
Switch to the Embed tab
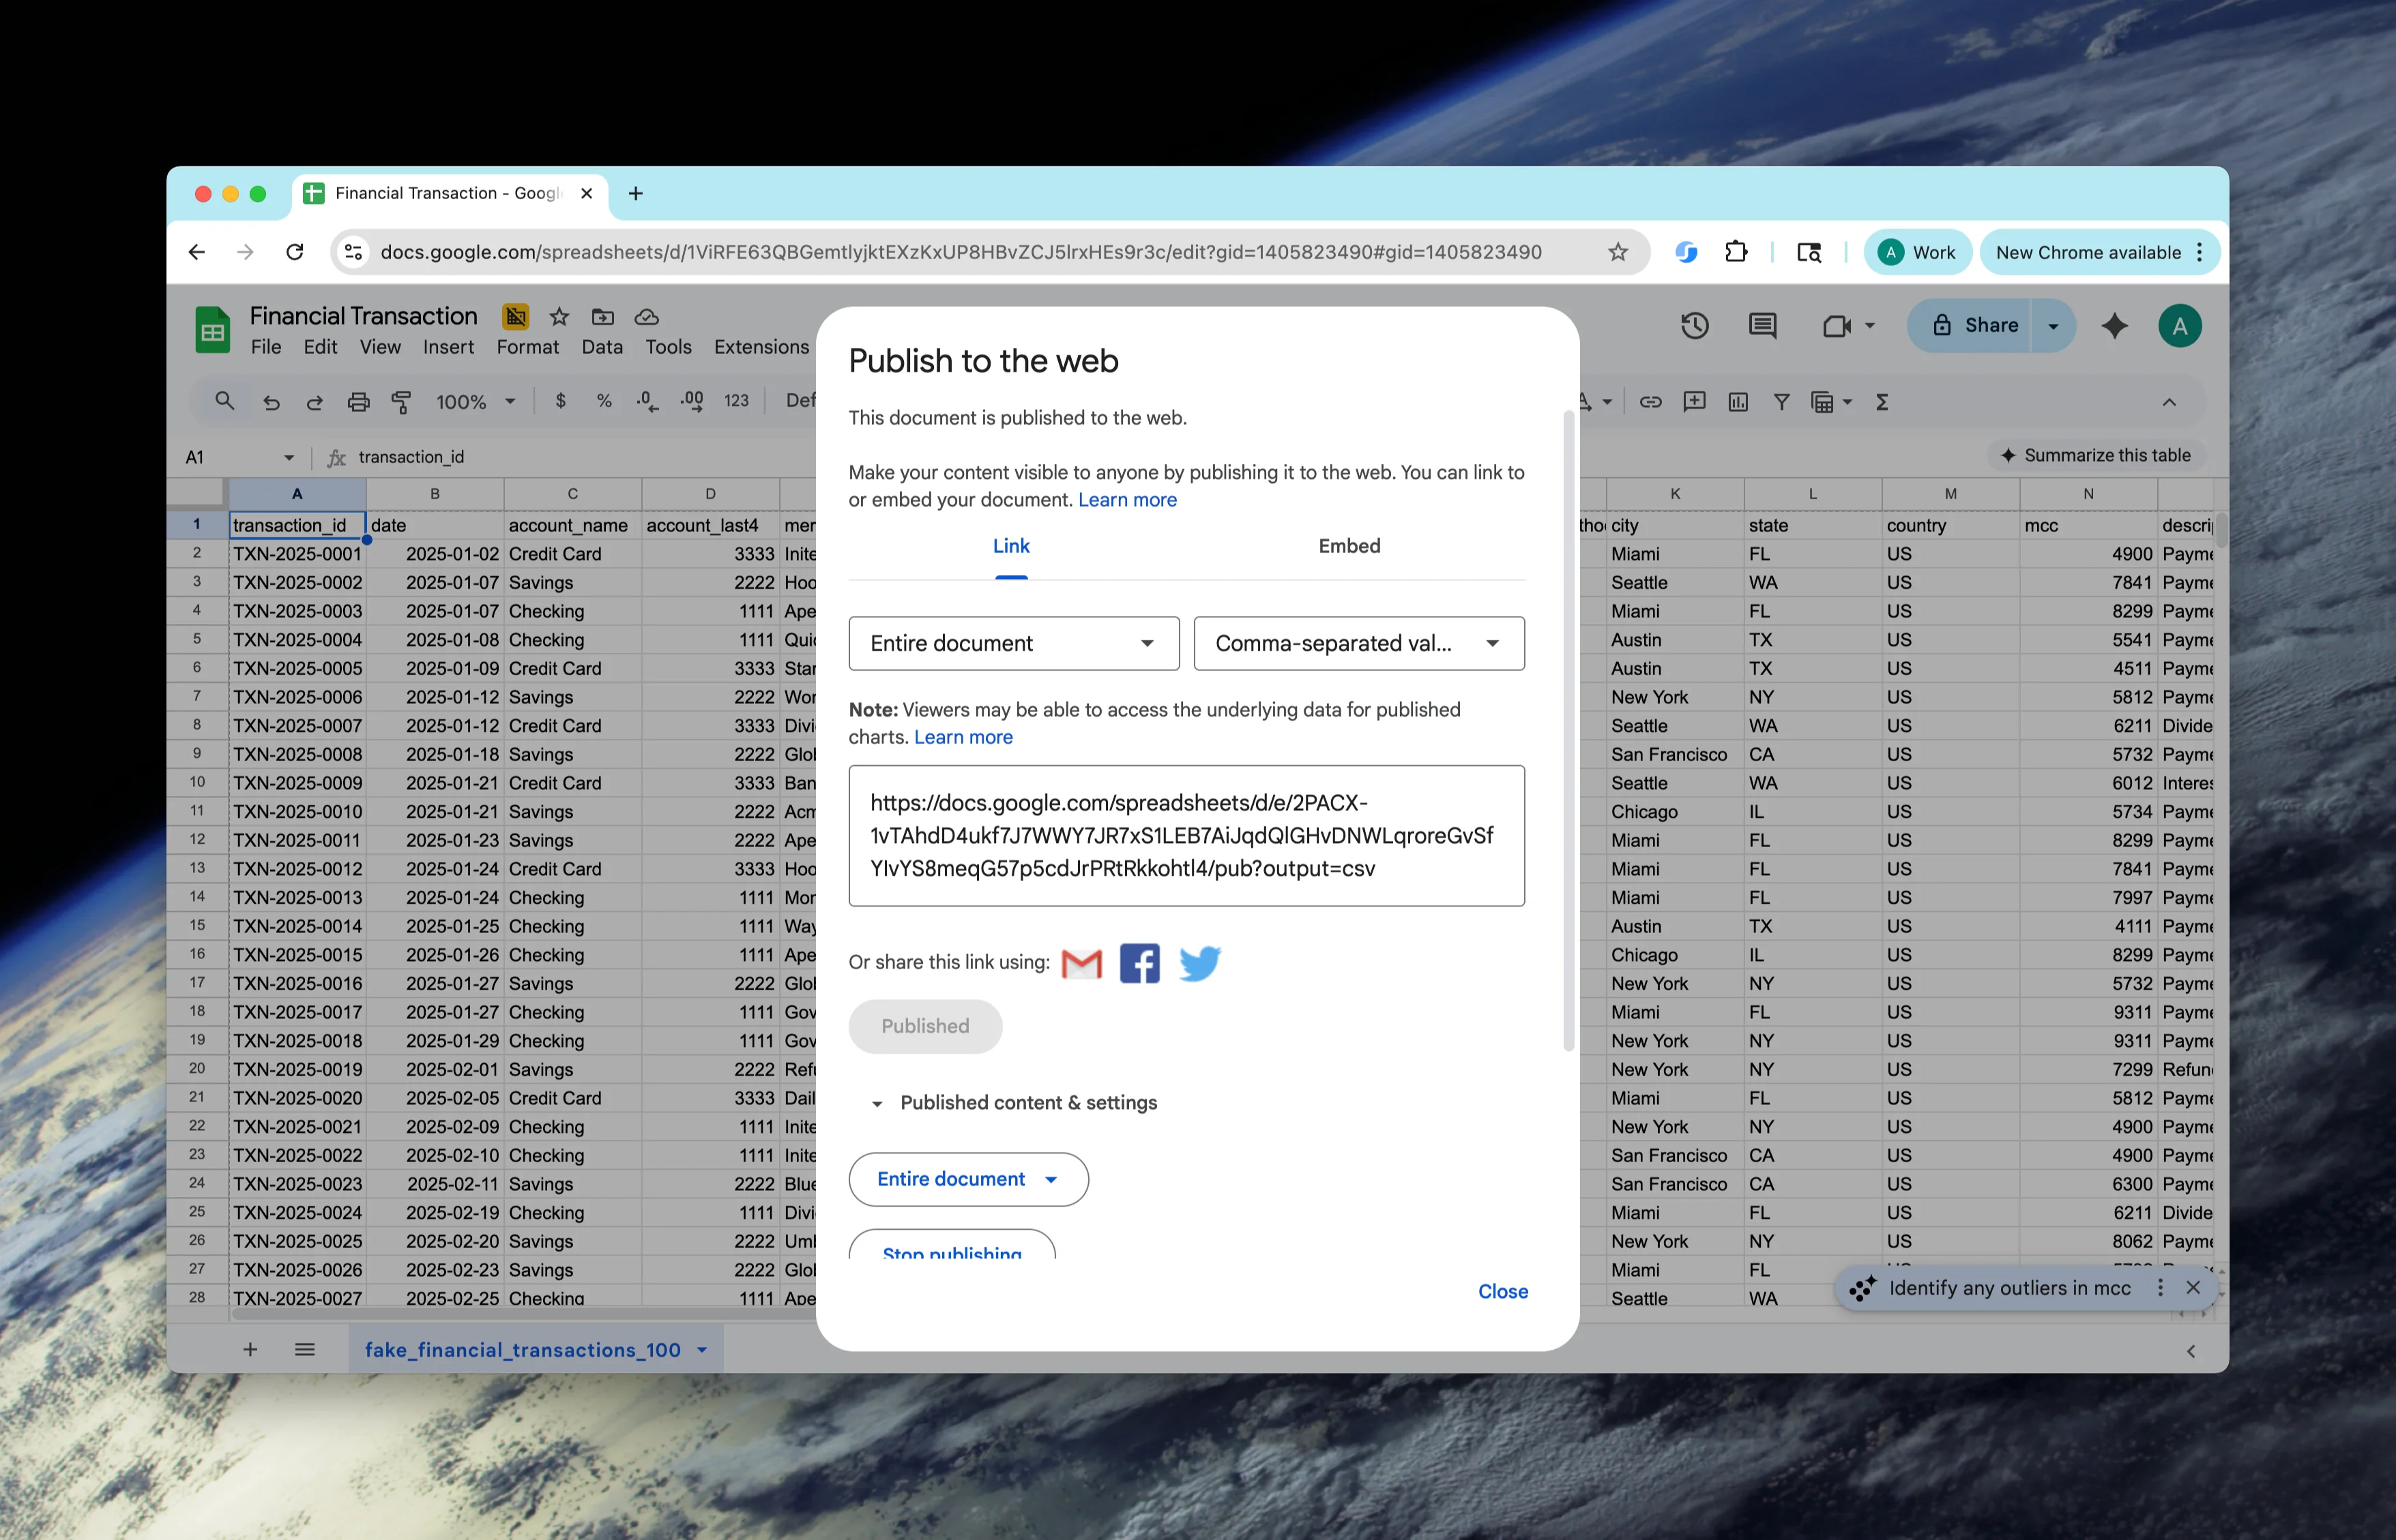point(1348,546)
